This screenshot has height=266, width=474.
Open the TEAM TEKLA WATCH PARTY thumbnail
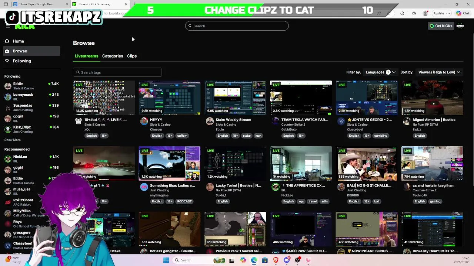click(x=301, y=98)
